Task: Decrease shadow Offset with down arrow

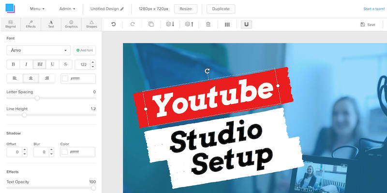Action: pos(25,154)
